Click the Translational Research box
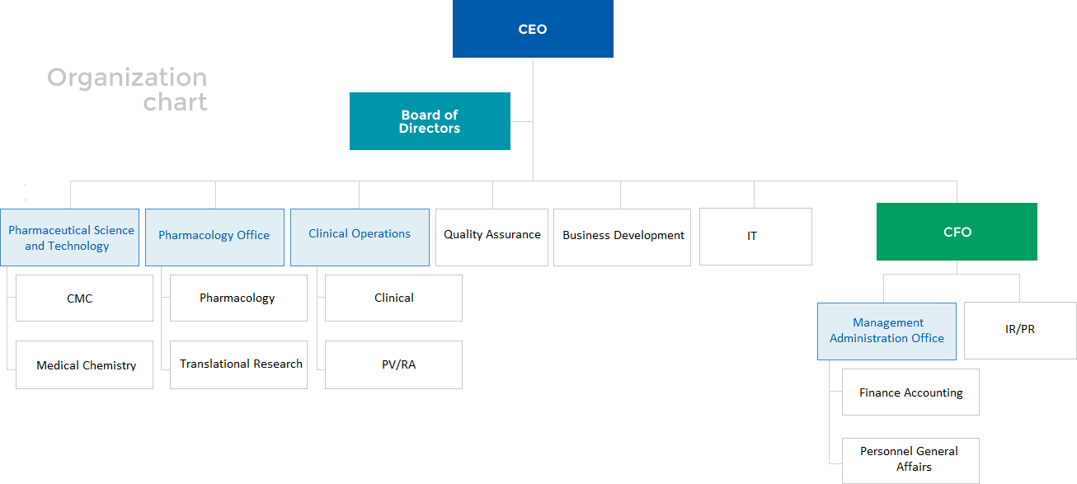1077x484 pixels. coord(238,364)
